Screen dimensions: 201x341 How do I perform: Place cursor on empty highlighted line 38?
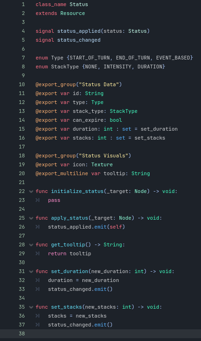[113, 334]
